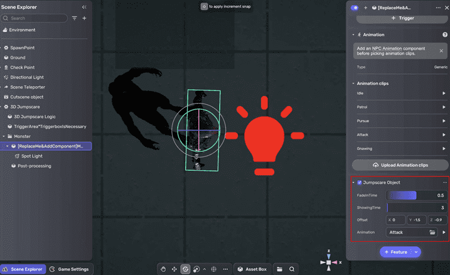Adjust the FadeInTime slider

[402, 195]
